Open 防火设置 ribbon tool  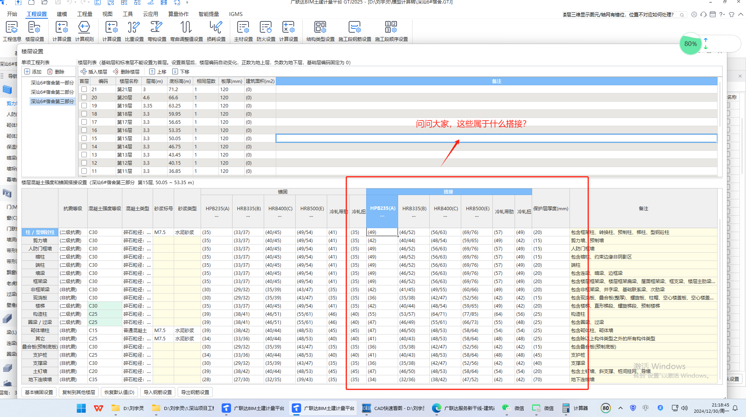[266, 31]
